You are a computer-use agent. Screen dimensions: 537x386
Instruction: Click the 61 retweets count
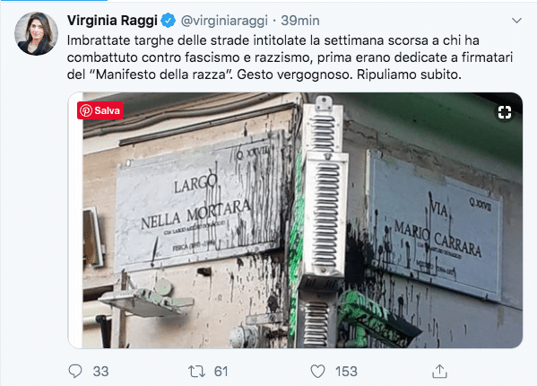coord(221,372)
